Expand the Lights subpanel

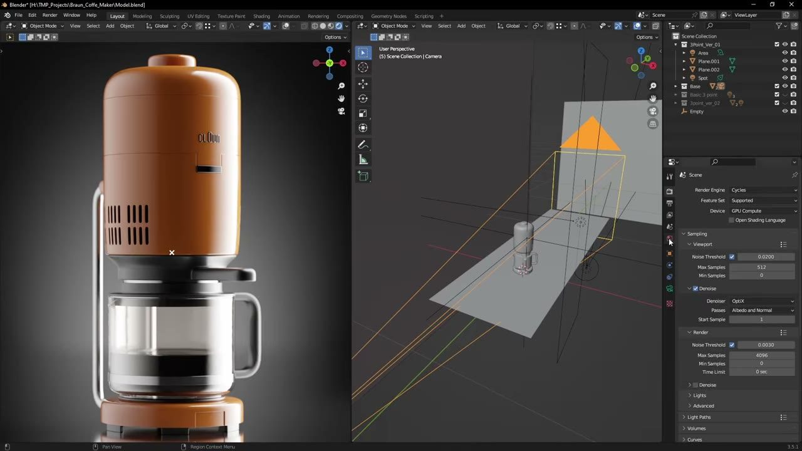pos(699,395)
